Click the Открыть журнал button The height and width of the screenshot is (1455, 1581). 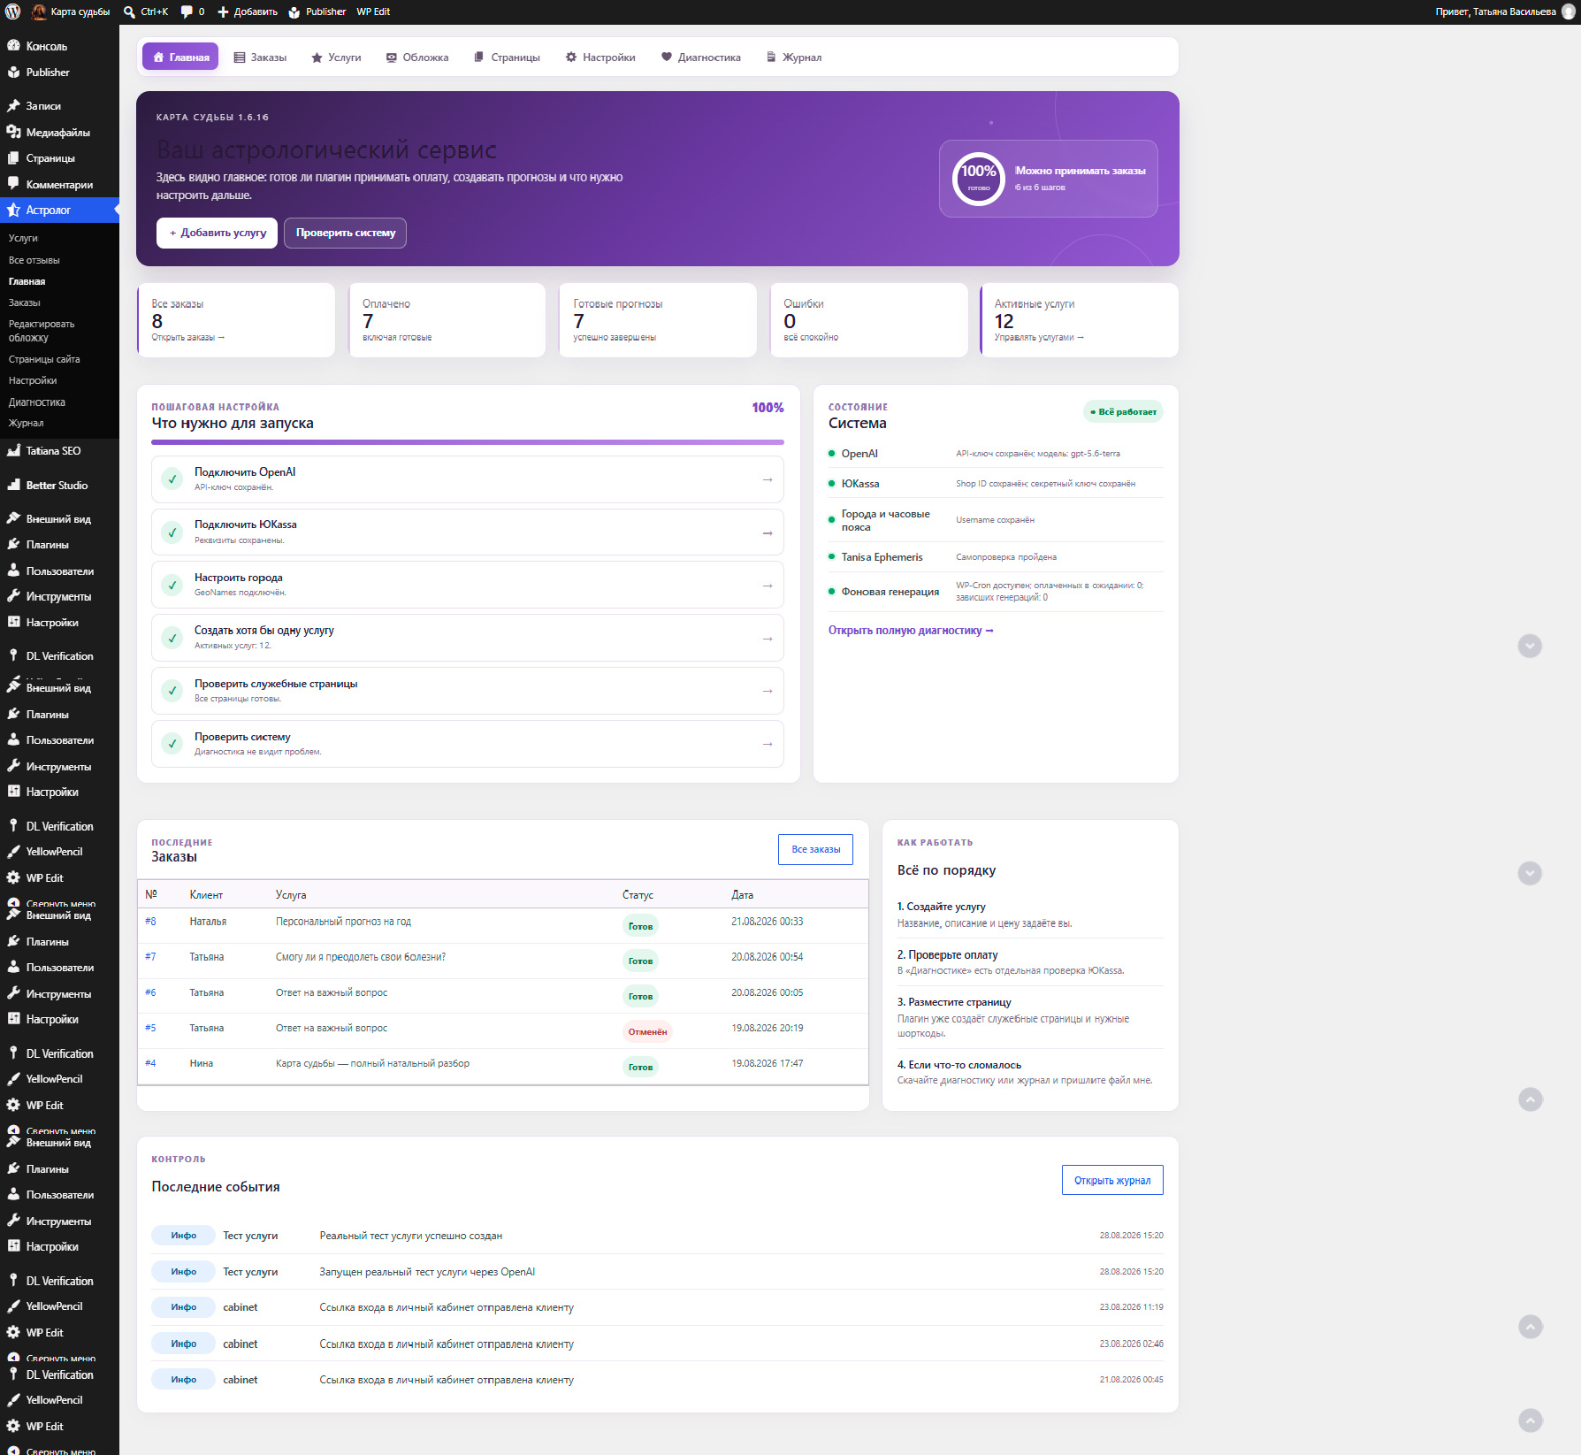pyautogui.click(x=1112, y=1180)
